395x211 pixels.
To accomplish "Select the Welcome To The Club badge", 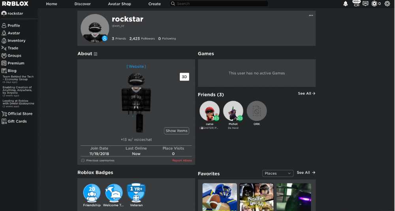I will click(x=114, y=192).
